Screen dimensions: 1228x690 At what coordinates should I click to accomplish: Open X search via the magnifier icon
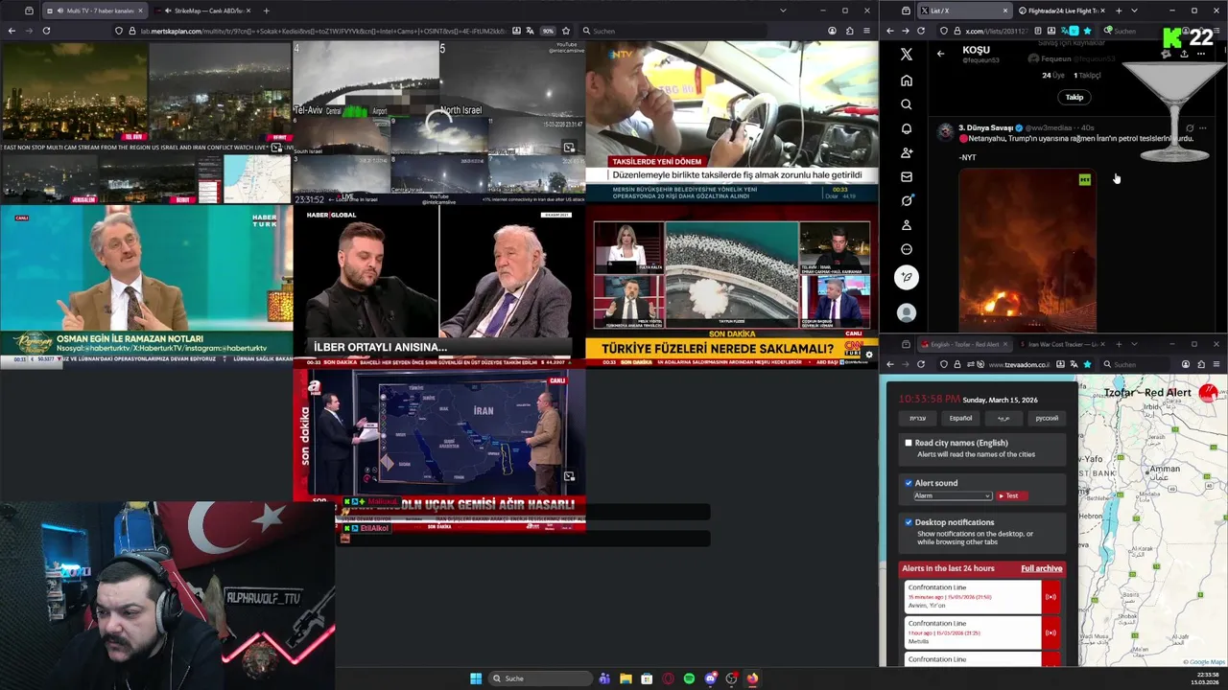pos(907,104)
